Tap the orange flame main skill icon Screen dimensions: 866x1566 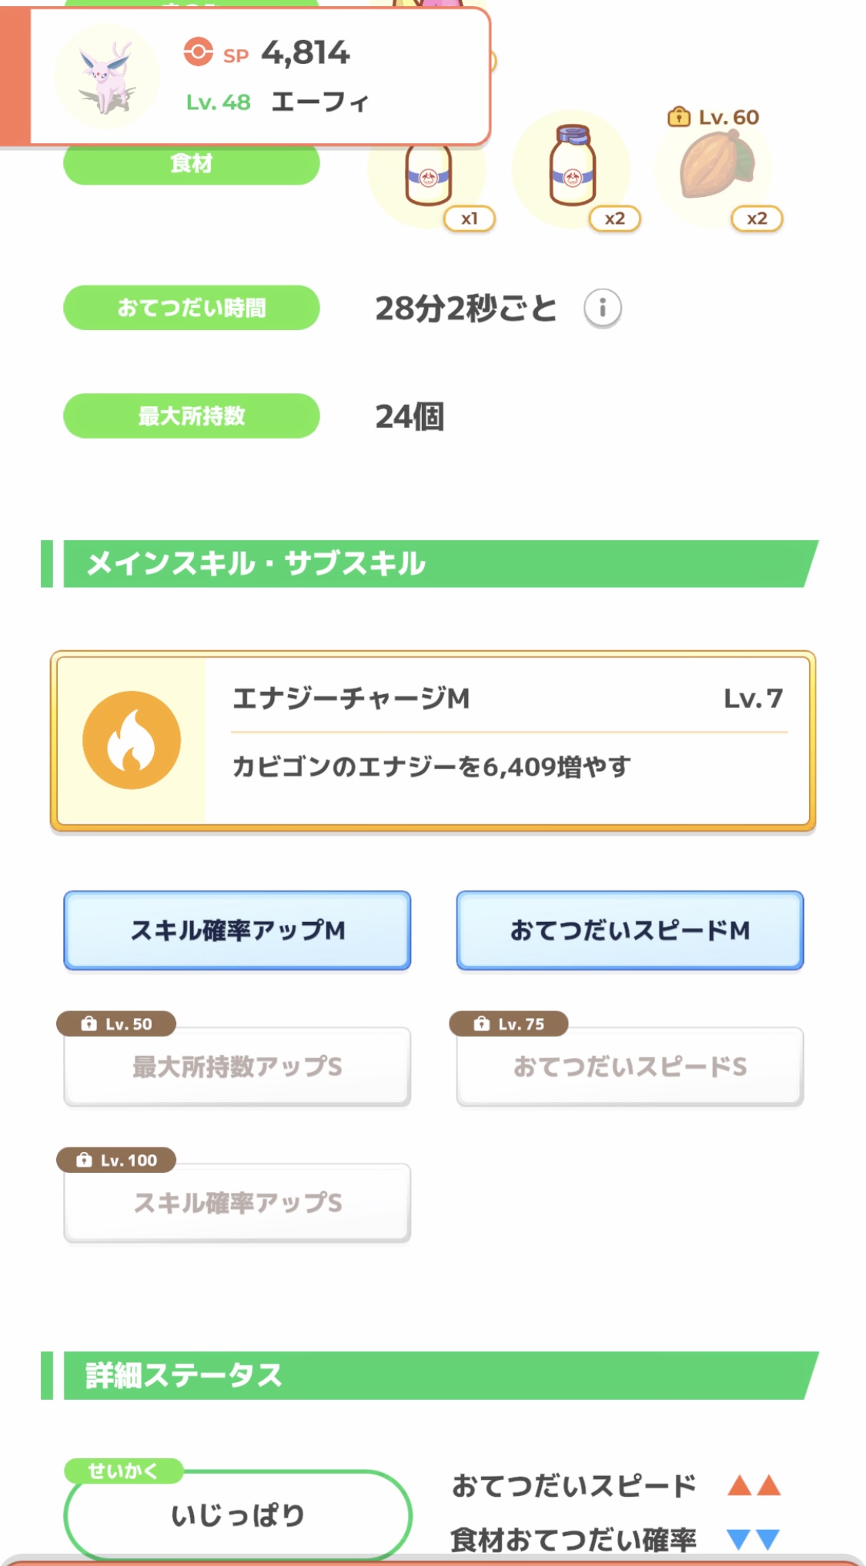point(132,740)
